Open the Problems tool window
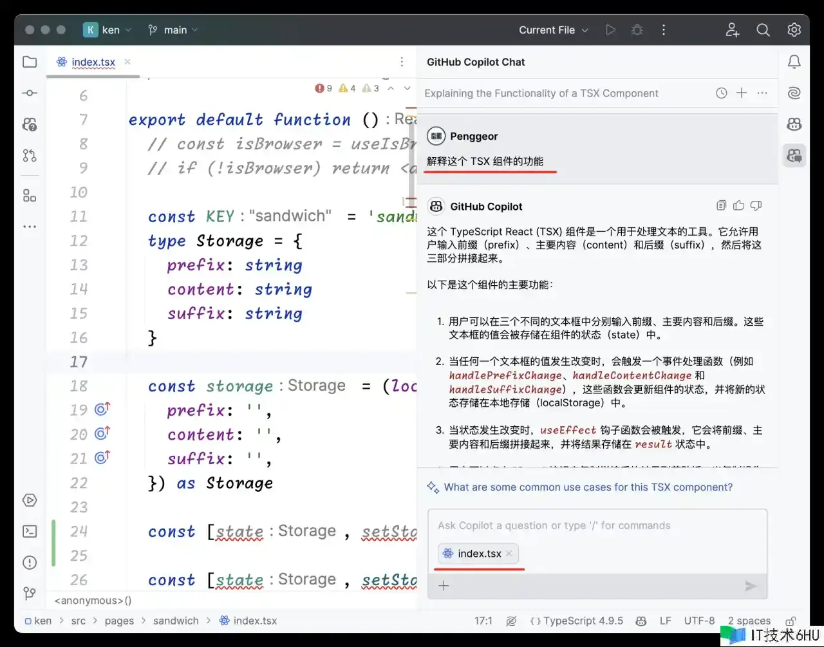This screenshot has height=647, width=824. [x=30, y=563]
